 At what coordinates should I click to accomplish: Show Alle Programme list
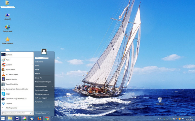[x=17, y=108]
